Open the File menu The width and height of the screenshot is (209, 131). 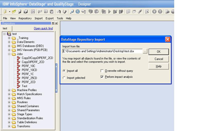coord(5,18)
